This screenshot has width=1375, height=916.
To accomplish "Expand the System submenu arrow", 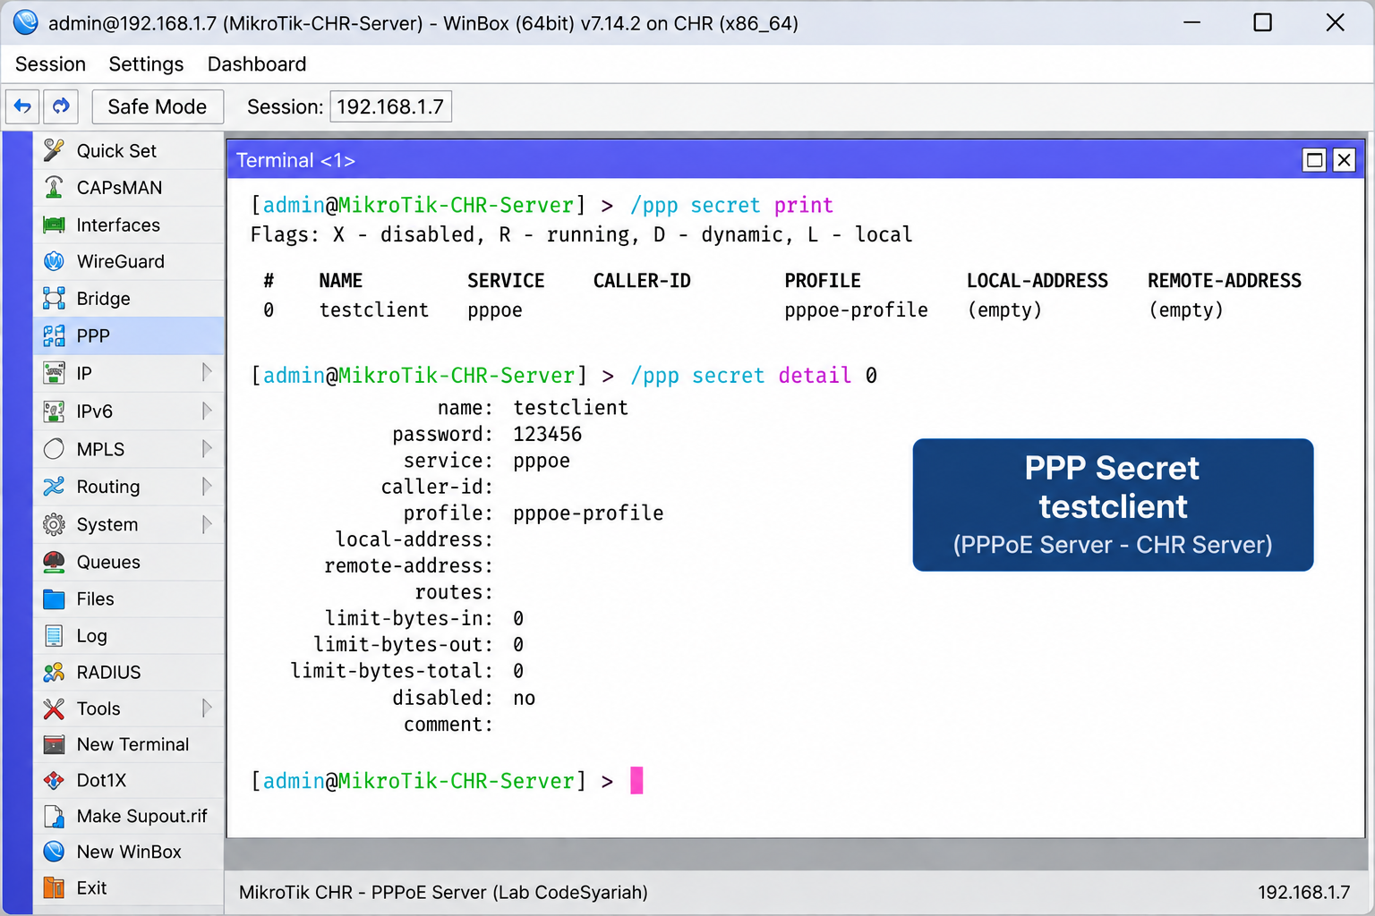I will click(x=207, y=523).
